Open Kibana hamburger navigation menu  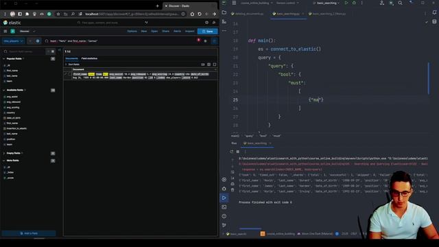pos(5,31)
